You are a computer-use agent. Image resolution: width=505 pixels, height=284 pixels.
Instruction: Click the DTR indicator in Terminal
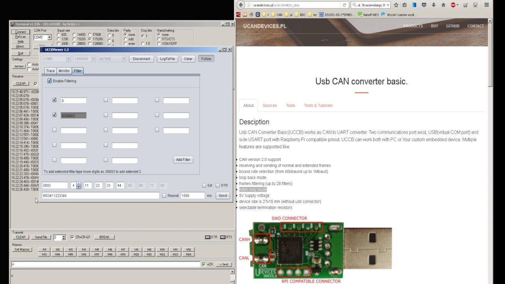click(x=211, y=237)
